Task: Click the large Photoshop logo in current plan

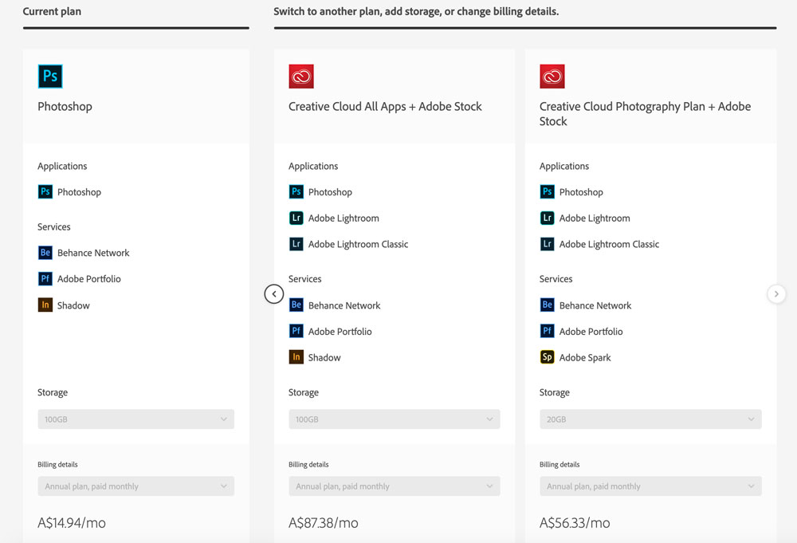Action: (x=49, y=77)
